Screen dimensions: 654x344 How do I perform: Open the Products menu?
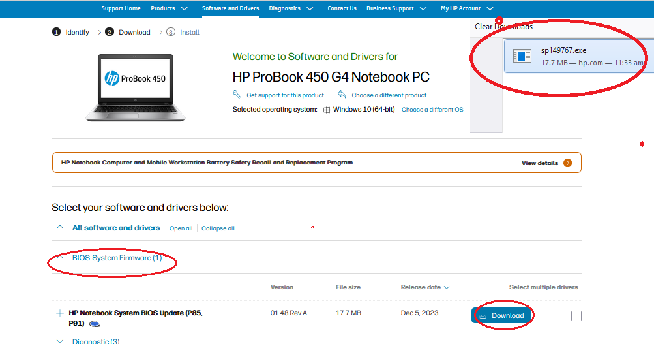pos(162,8)
